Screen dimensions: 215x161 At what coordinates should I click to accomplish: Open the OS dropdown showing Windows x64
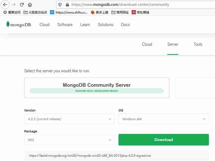pos(164,119)
